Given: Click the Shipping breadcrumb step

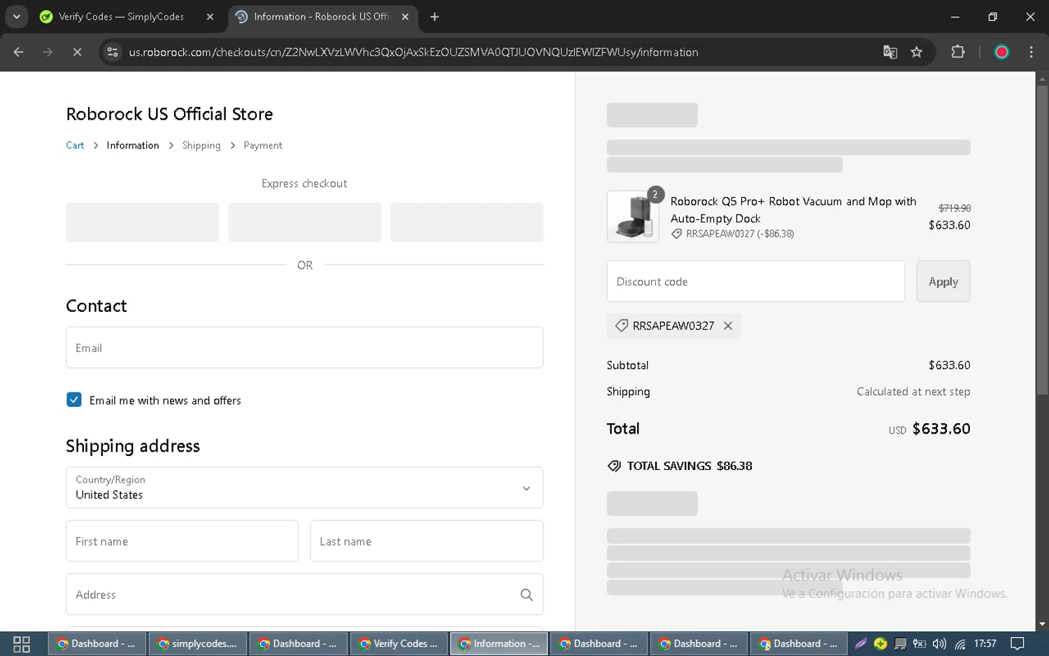Looking at the screenshot, I should point(201,145).
